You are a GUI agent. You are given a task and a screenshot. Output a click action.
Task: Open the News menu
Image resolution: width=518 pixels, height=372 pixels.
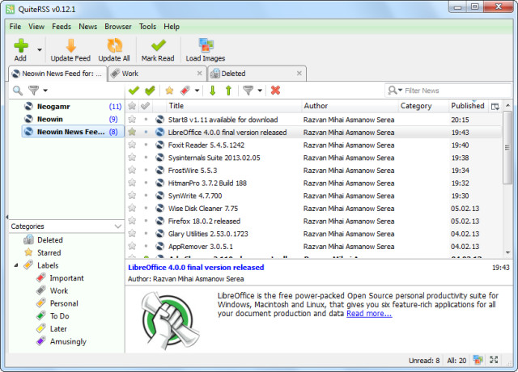pyautogui.click(x=88, y=27)
